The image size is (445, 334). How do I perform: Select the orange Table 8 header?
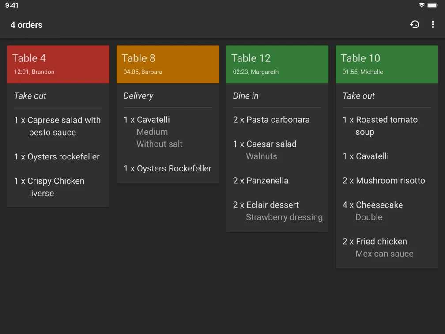(x=168, y=64)
